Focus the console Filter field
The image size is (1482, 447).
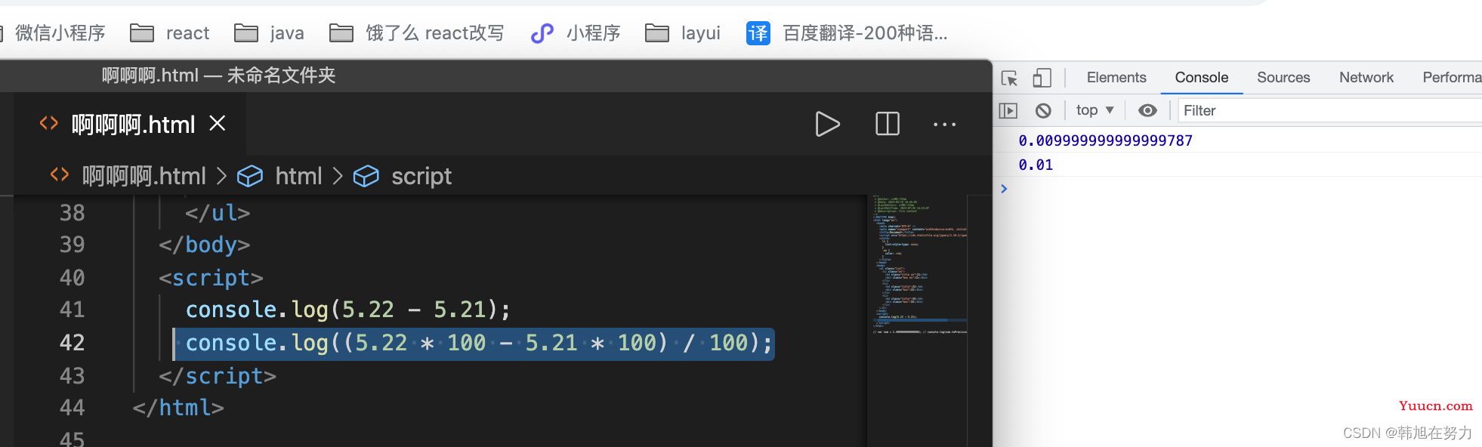pyautogui.click(x=1329, y=111)
